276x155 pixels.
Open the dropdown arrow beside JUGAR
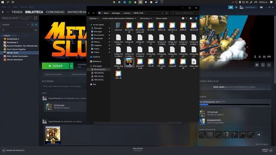(x=72, y=66)
